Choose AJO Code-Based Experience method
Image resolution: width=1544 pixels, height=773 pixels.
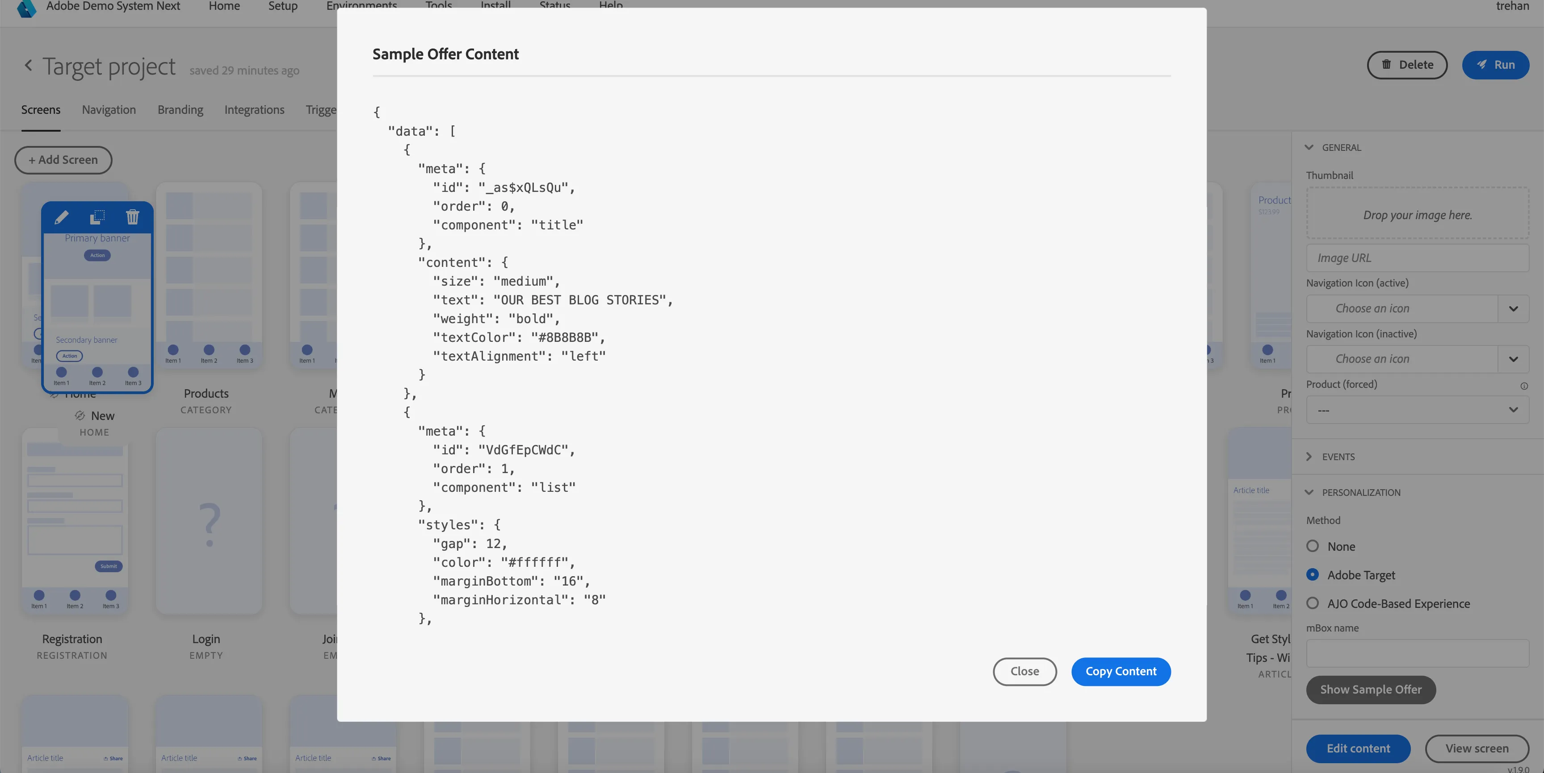(1312, 603)
